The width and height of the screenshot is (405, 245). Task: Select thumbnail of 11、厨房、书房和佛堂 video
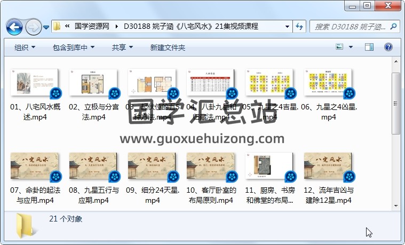(269, 166)
